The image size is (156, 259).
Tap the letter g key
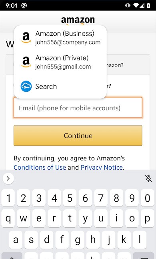tap(78, 239)
